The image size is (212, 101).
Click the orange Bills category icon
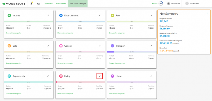(x=9, y=46)
